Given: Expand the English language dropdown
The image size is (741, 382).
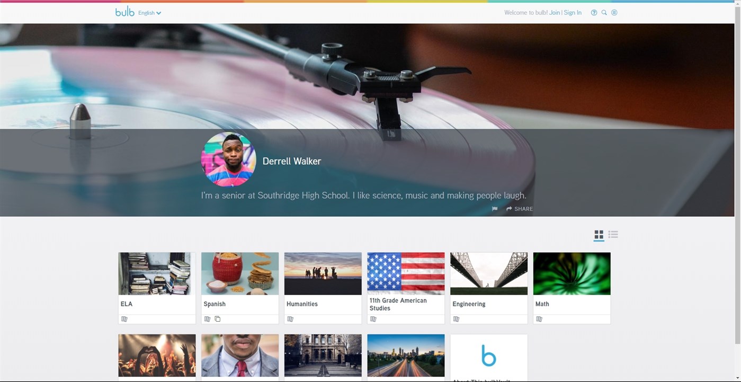Looking at the screenshot, I should click(149, 13).
